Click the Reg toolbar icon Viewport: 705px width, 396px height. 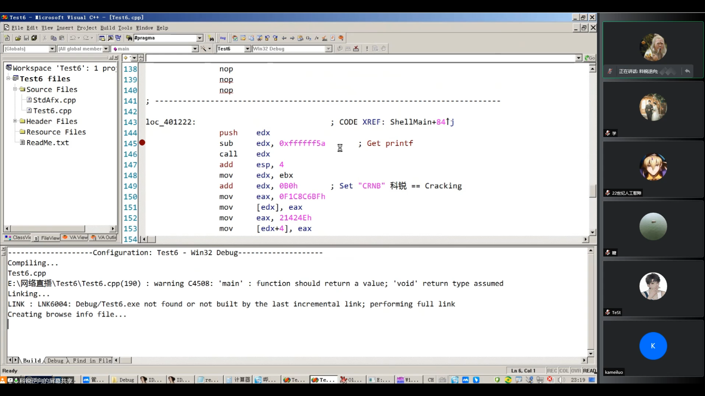pyautogui.click(x=223, y=38)
